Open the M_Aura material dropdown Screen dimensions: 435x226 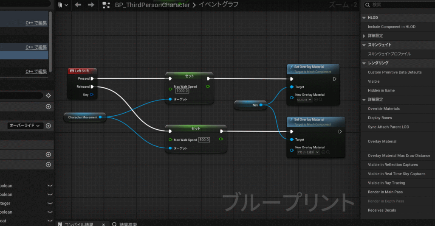[x=304, y=100]
